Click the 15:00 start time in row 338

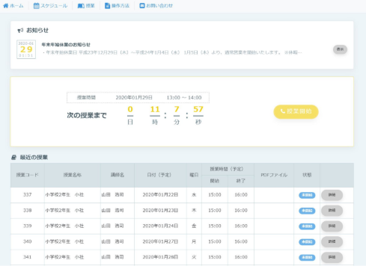tap(215, 211)
